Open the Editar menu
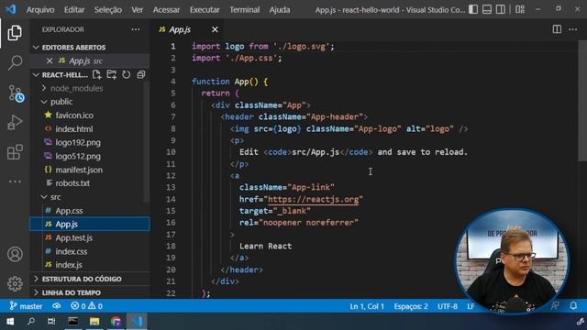This screenshot has width=587, height=330. coord(74,10)
